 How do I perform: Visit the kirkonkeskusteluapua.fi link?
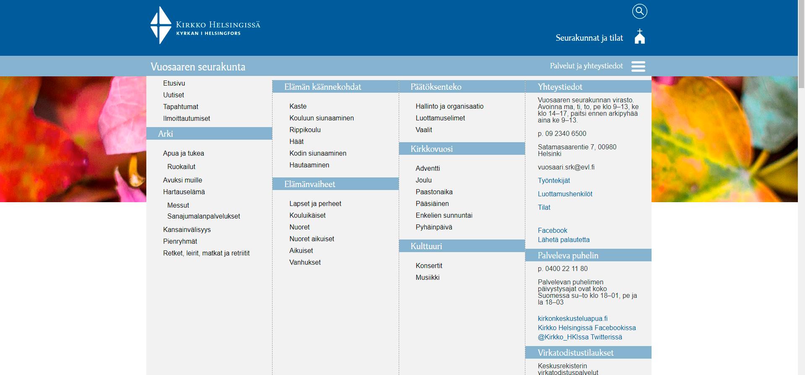click(x=573, y=318)
